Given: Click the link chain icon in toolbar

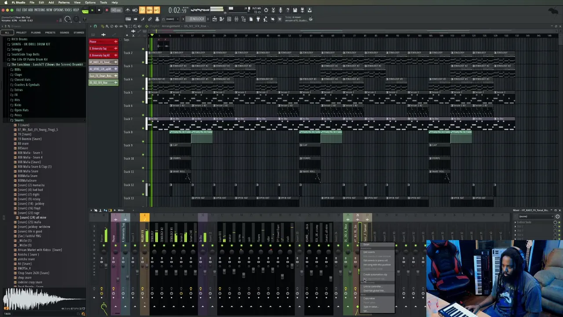Looking at the screenshot, I should coord(150,19).
